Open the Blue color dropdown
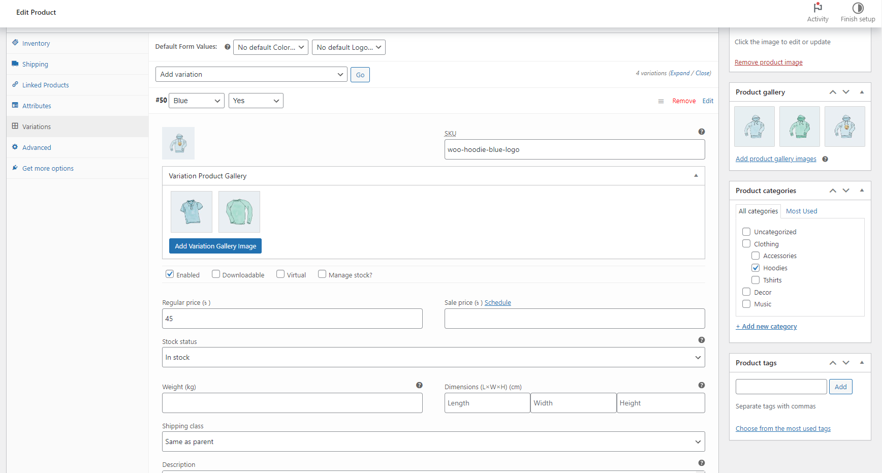 pyautogui.click(x=197, y=101)
